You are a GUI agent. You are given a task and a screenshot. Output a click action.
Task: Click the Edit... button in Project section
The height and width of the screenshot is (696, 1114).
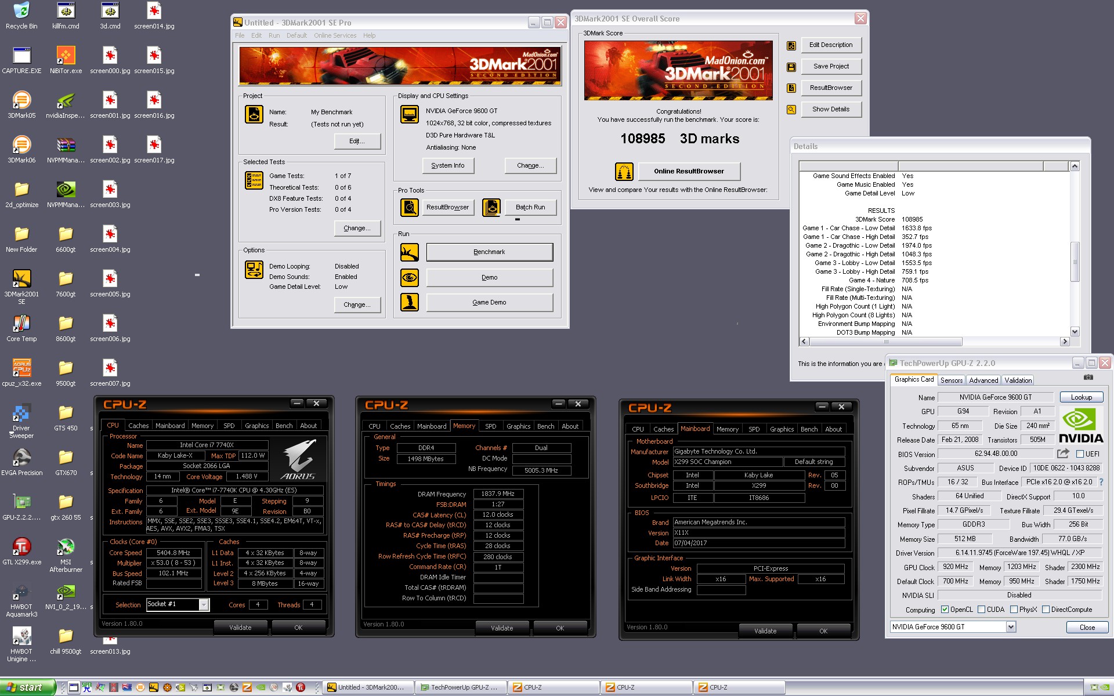[x=357, y=142]
